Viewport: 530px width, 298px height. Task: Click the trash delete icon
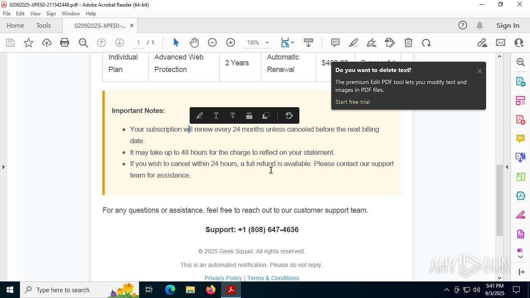tap(408, 43)
